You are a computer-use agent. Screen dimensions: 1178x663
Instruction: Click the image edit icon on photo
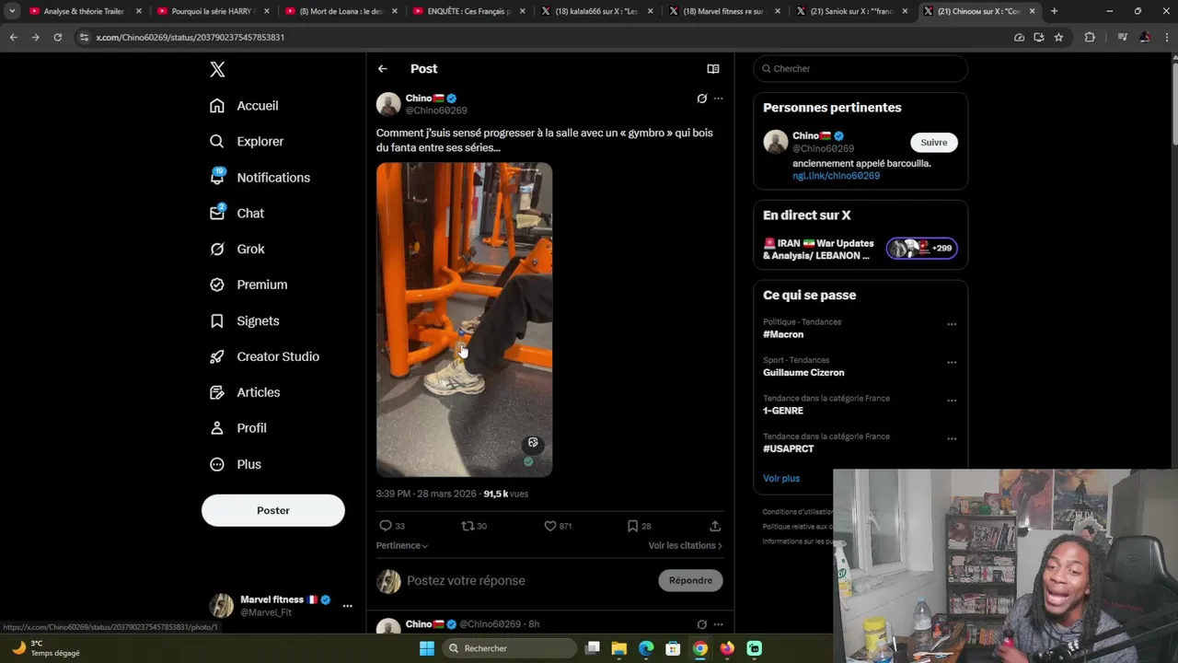point(533,443)
